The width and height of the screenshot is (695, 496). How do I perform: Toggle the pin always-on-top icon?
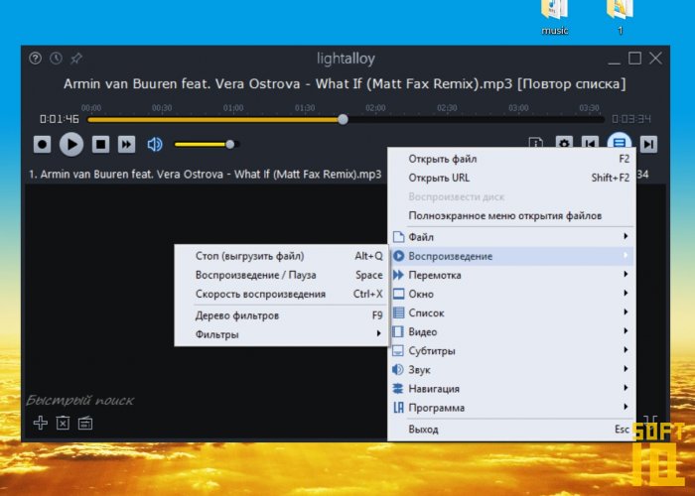click(76, 59)
